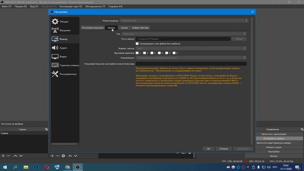Move the scene up in Сцены panel
Image resolution: width=304 pixels, height=171 pixels.
[15, 156]
